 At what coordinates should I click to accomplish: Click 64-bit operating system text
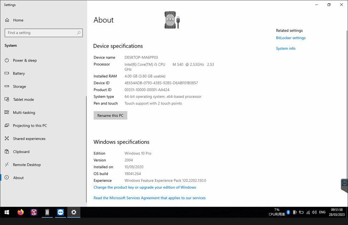click(163, 96)
